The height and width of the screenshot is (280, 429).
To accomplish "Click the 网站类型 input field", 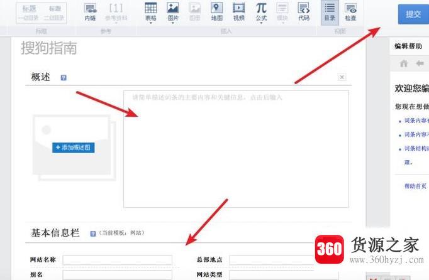I will point(284,275).
